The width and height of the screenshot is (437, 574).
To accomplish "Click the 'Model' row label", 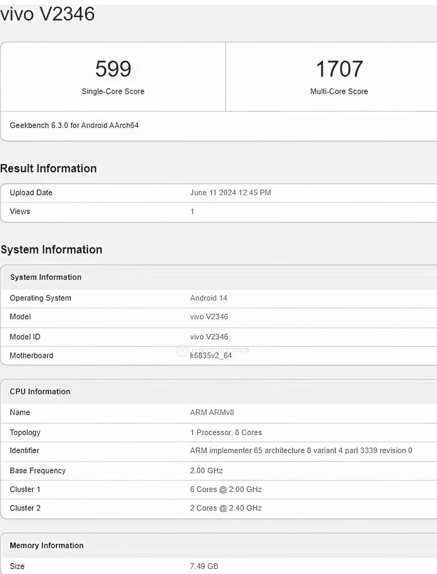I will click(20, 317).
